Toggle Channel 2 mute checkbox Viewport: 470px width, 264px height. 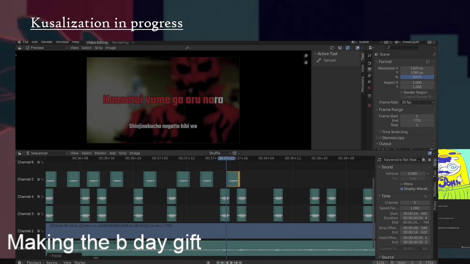point(38,231)
